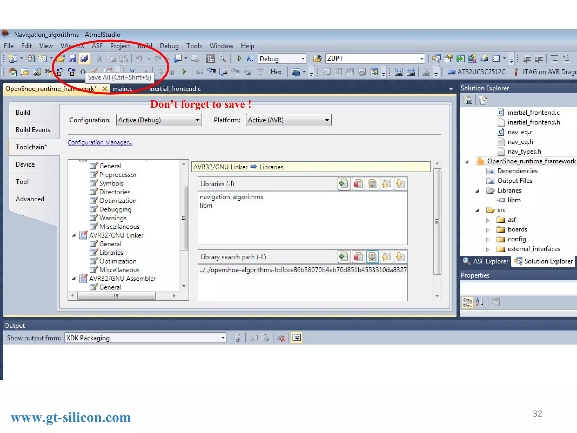Toggle categorized view in Properties panel

click(x=467, y=302)
